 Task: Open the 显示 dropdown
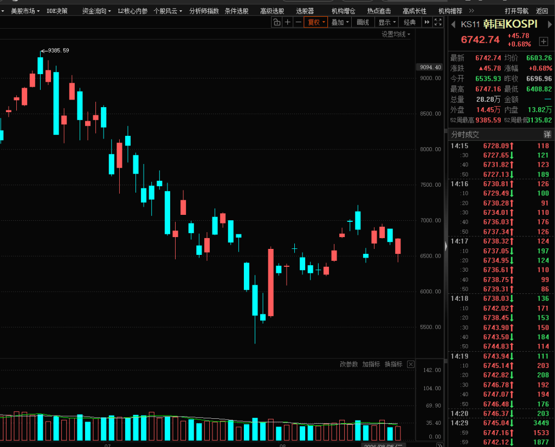coord(387,22)
